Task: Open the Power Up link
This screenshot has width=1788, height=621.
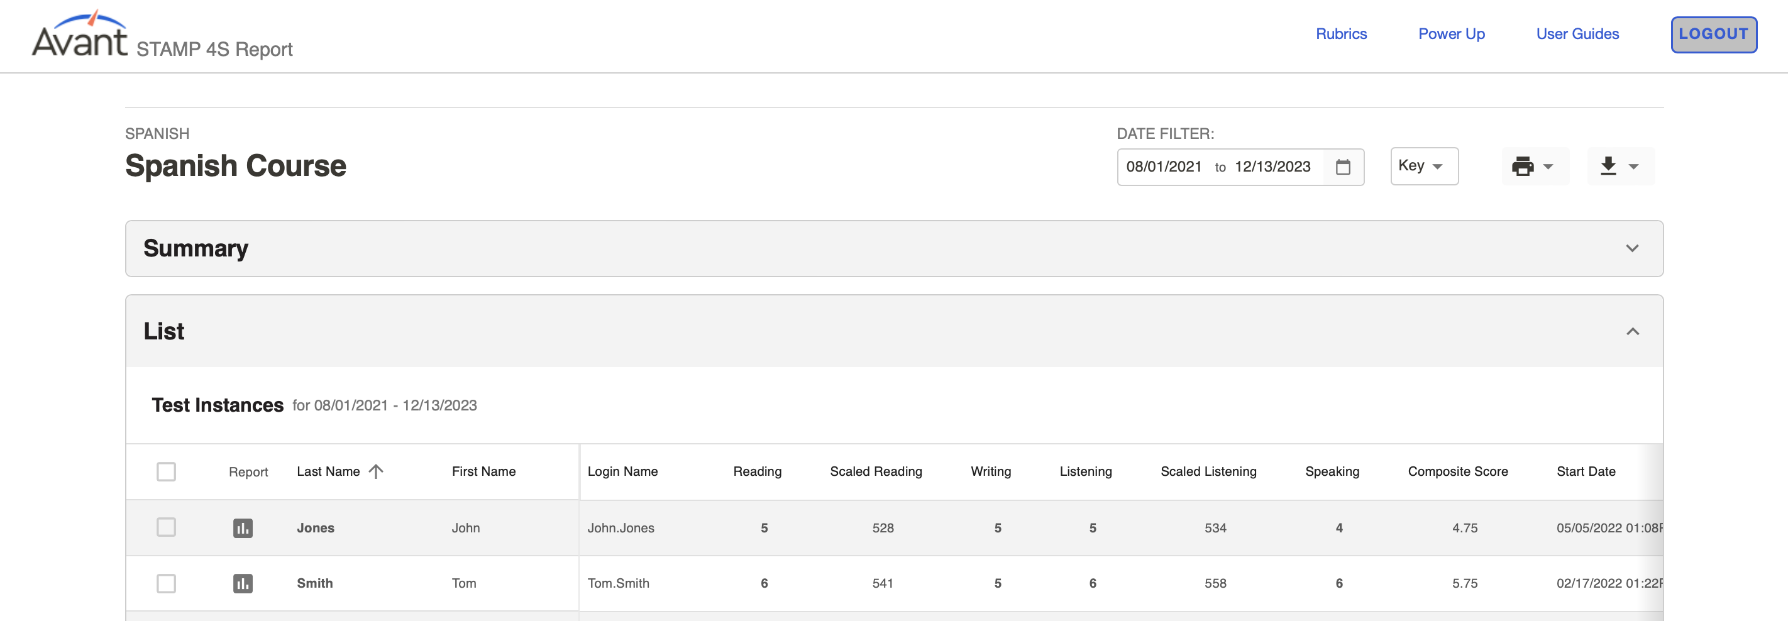Action: 1452,34
